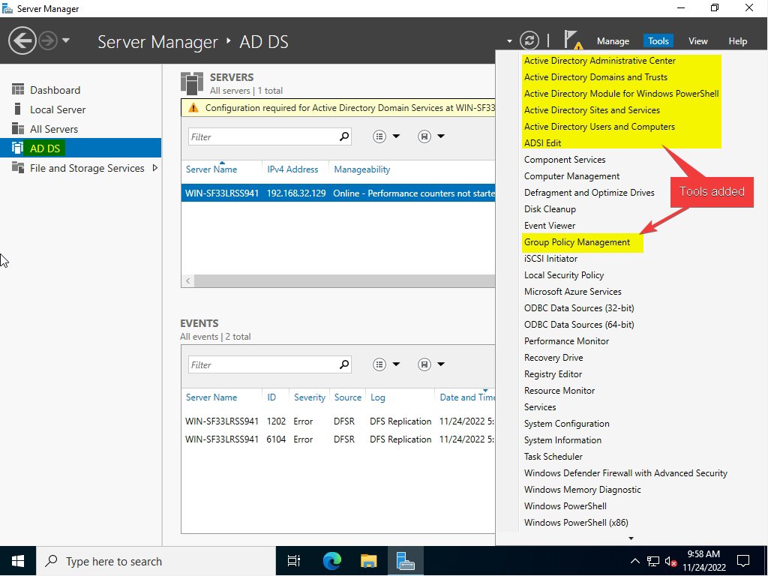Open the Manage menu
The image size is (768, 576).
pos(613,41)
